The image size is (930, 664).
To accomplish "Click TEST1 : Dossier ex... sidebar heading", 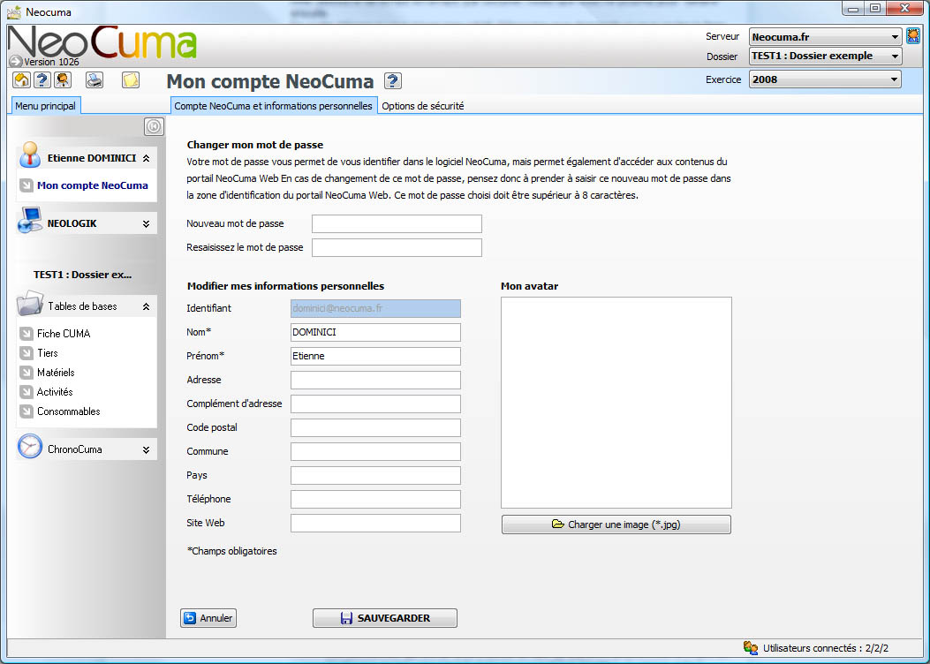I will [82, 275].
